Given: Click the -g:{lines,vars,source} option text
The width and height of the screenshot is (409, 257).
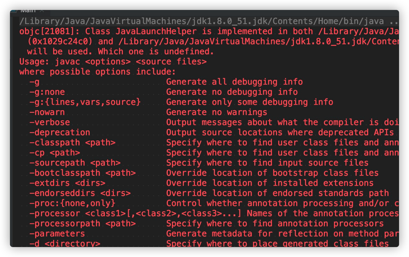Looking at the screenshot, I should [85, 102].
